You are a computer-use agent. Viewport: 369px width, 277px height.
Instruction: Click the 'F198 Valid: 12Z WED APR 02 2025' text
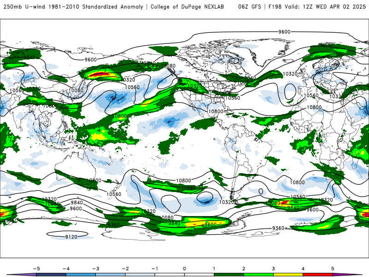[317, 7]
